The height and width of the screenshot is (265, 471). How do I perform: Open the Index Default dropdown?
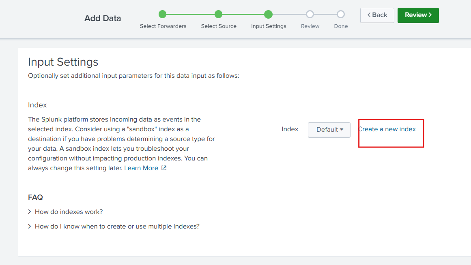pyautogui.click(x=329, y=130)
